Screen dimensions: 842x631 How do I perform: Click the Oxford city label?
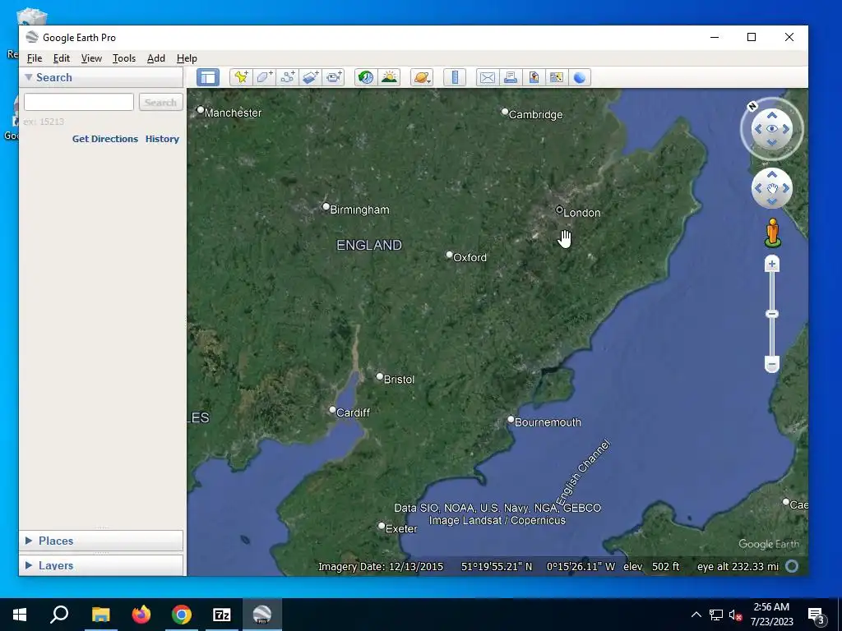tap(470, 257)
